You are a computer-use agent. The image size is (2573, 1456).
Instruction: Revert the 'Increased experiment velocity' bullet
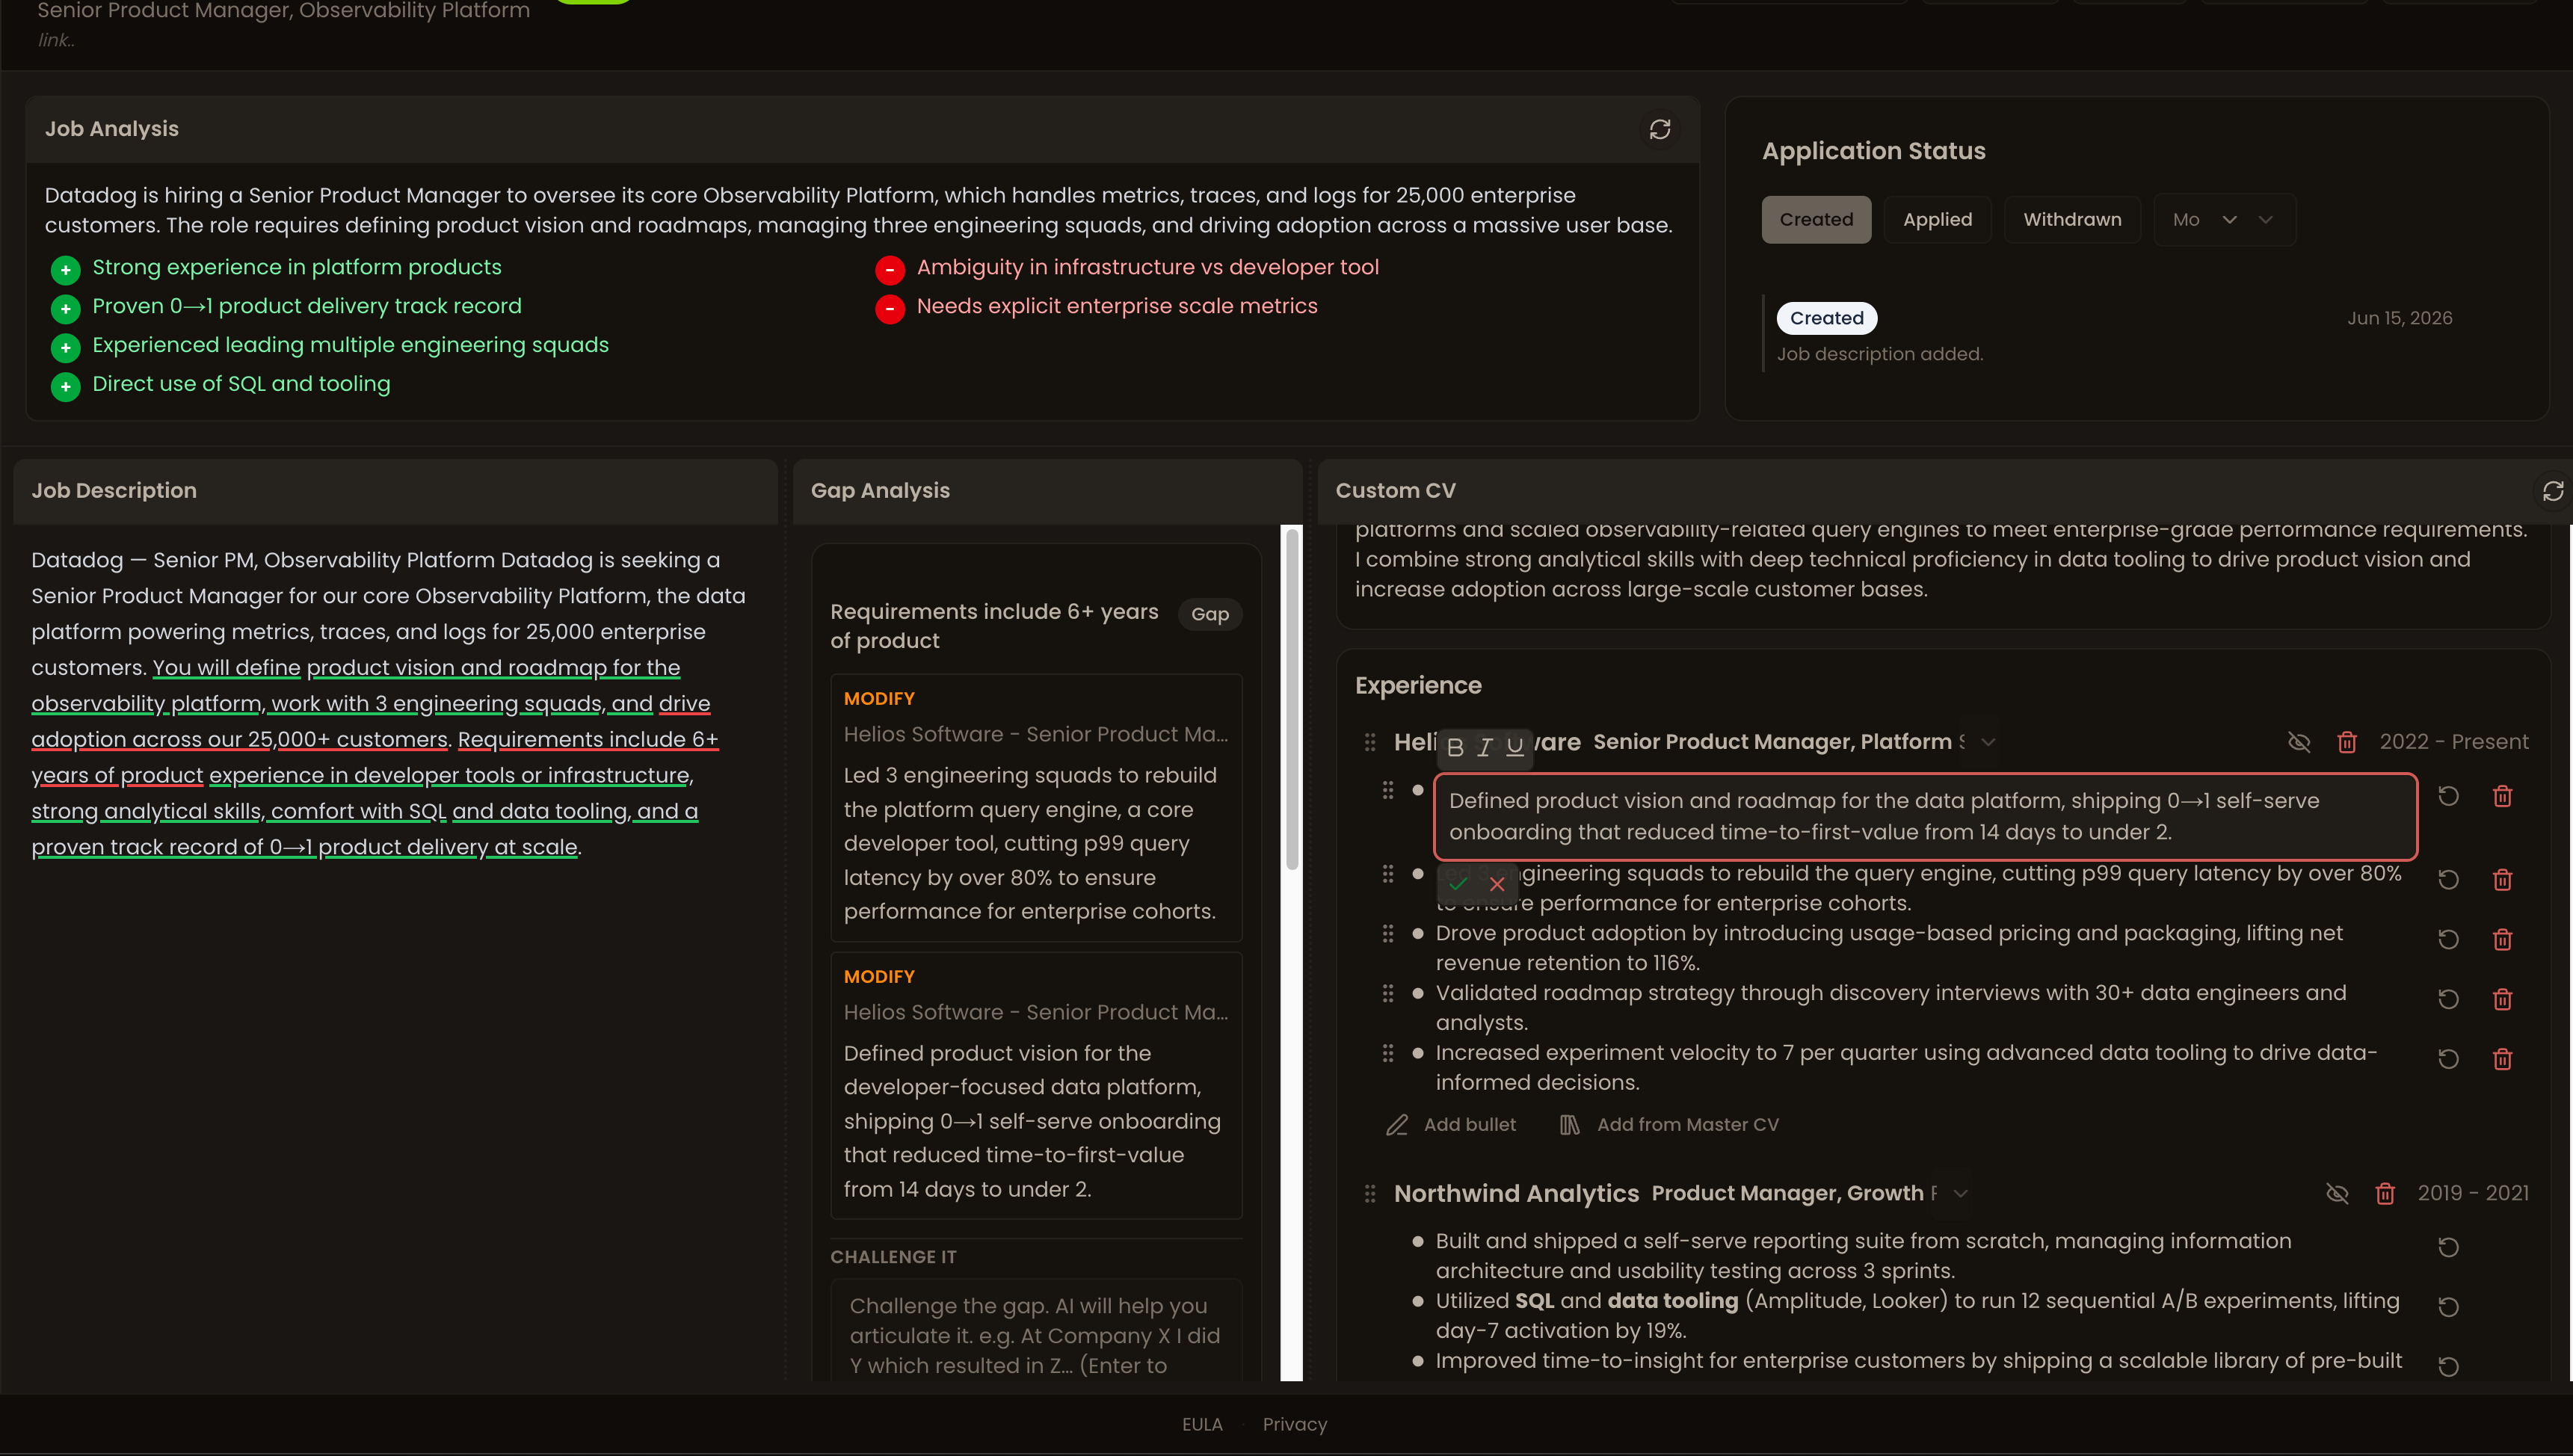point(2448,1059)
